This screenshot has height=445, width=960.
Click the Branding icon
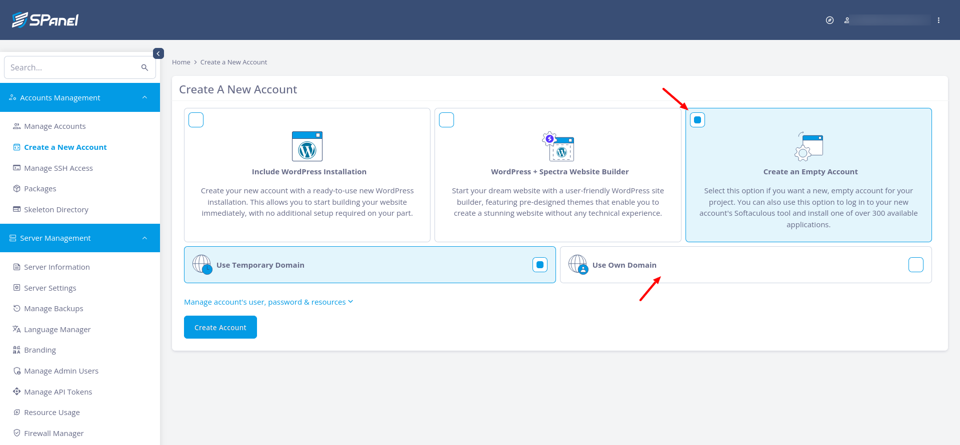pos(16,350)
